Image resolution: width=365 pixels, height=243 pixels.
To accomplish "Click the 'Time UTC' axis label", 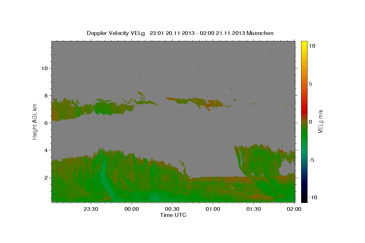I will tap(173, 215).
